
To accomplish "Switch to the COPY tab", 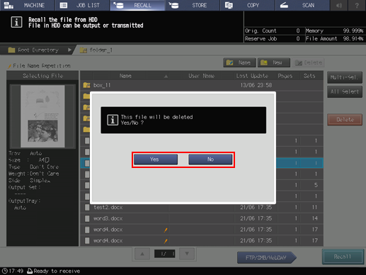I will [247, 5].
